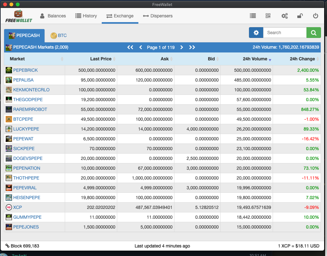
Task: Click the green search magnifier button
Action: pos(313,33)
